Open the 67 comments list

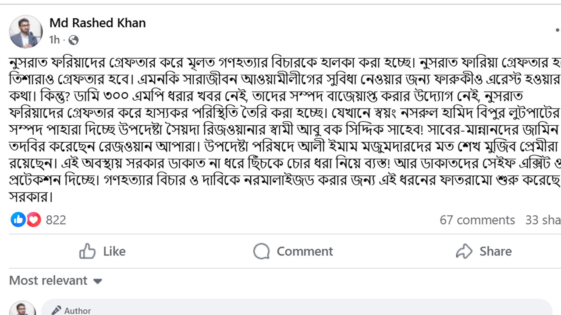point(478,220)
